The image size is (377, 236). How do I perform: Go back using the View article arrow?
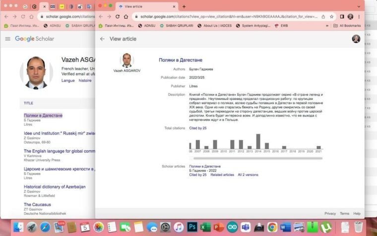point(102,39)
